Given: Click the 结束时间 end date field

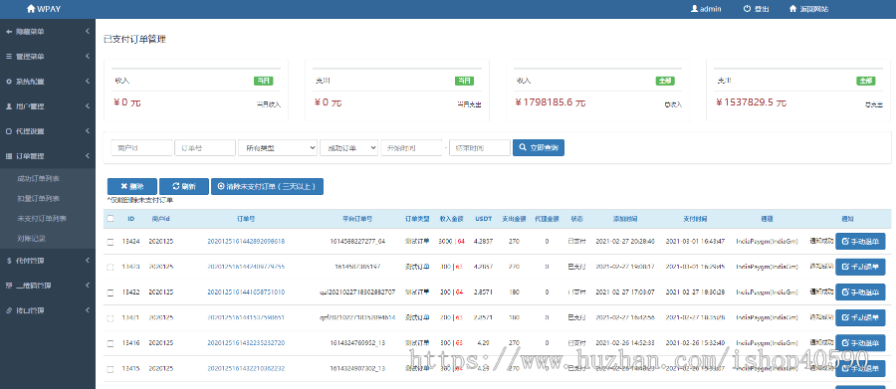Looking at the screenshot, I should 480,148.
